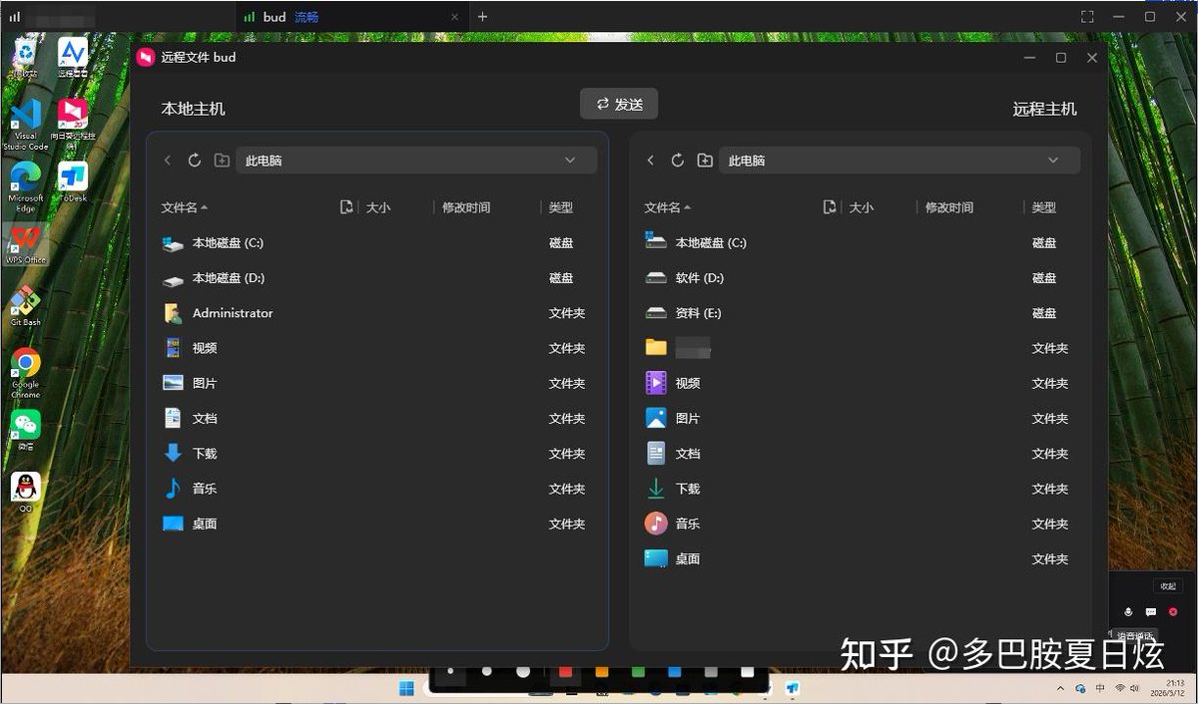Click the 发送 transfer button
1198x704 pixels.
pyautogui.click(x=619, y=104)
